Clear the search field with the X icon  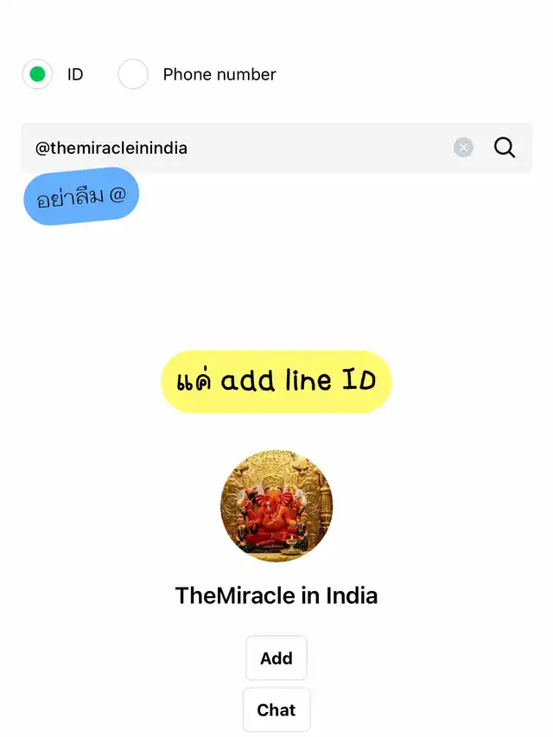pyautogui.click(x=463, y=148)
